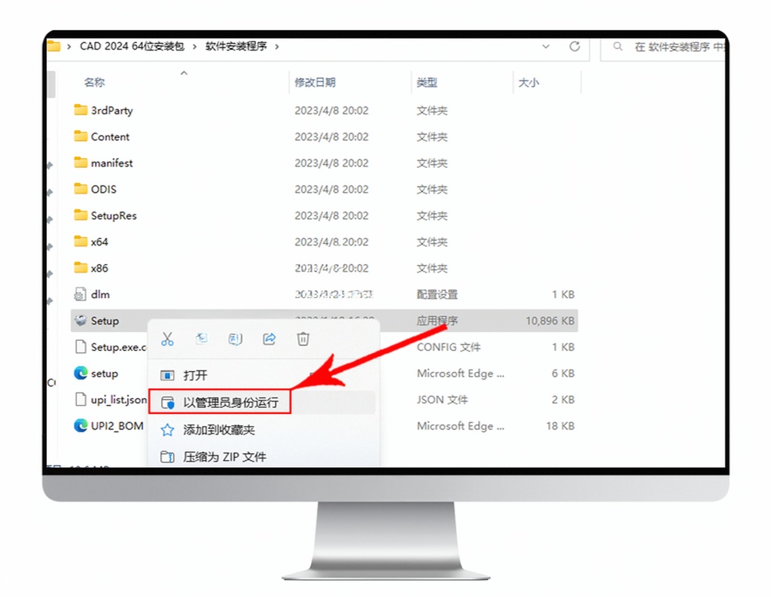Click the magnifier search icon

(x=617, y=46)
